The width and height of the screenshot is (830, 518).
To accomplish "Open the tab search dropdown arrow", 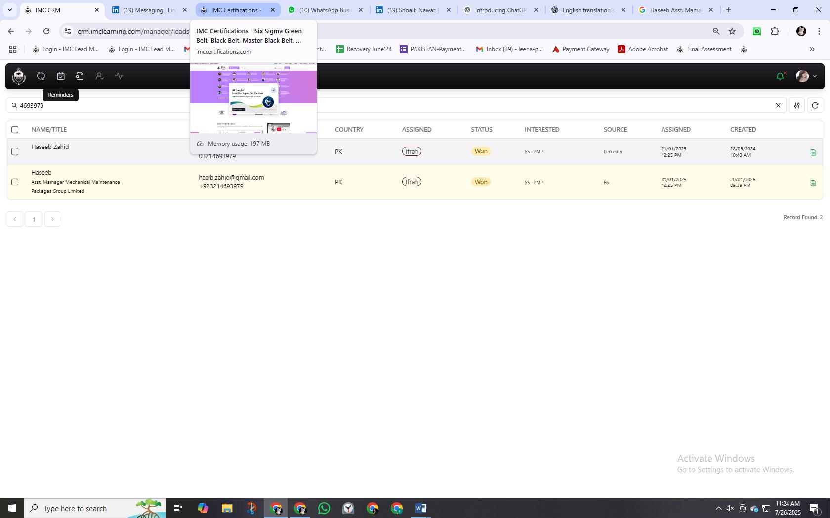I will [10, 10].
